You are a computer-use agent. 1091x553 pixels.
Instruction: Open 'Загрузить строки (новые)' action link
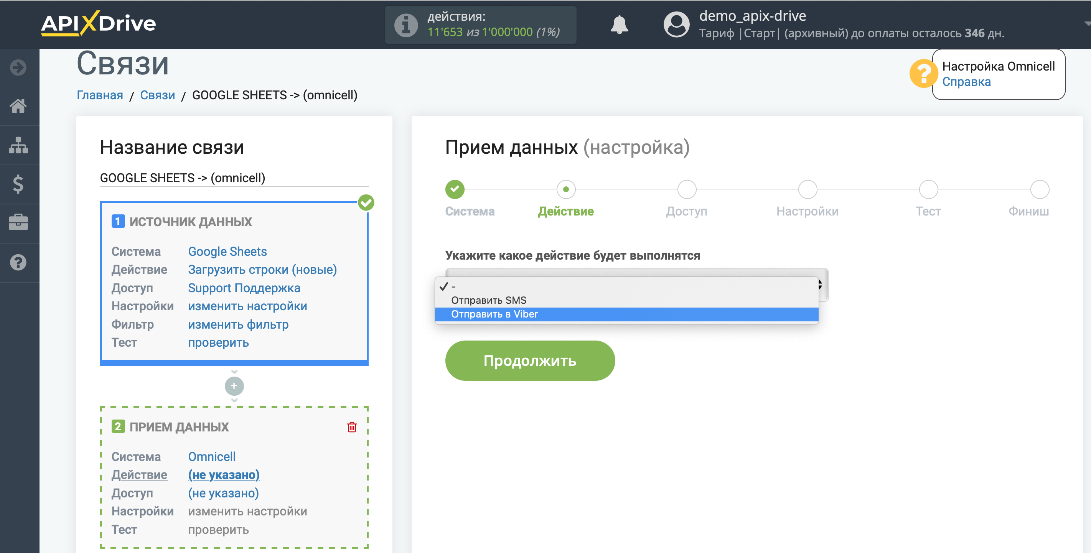(262, 269)
